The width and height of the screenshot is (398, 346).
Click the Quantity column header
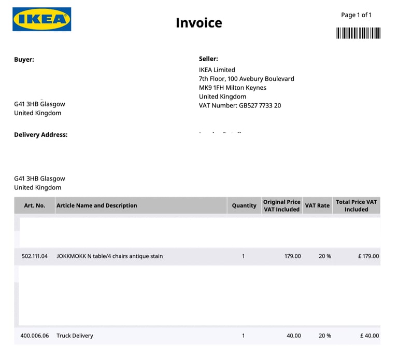tap(244, 205)
